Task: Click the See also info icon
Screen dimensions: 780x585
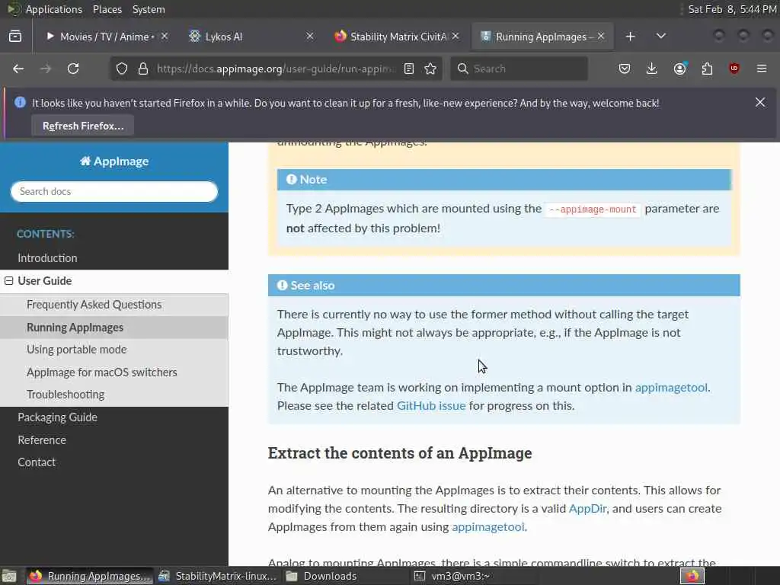Action: [x=282, y=285]
